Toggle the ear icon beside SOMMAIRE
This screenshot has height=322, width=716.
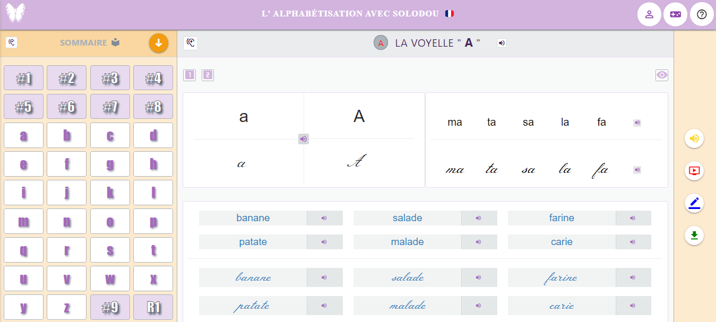tap(12, 42)
